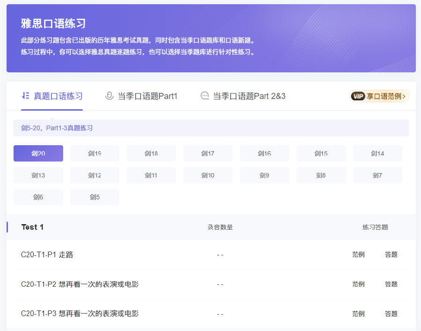421x331 pixels.
Task: Click 答题 for C20-T1-P1 走路
Action: point(391,255)
